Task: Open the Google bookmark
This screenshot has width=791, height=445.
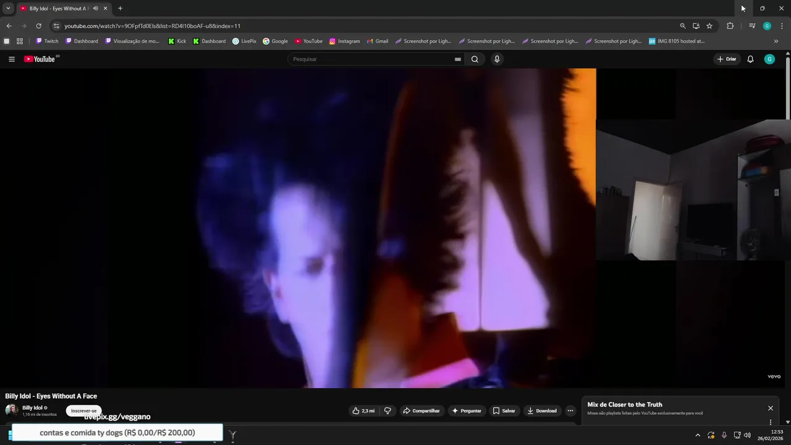Action: pyautogui.click(x=275, y=41)
